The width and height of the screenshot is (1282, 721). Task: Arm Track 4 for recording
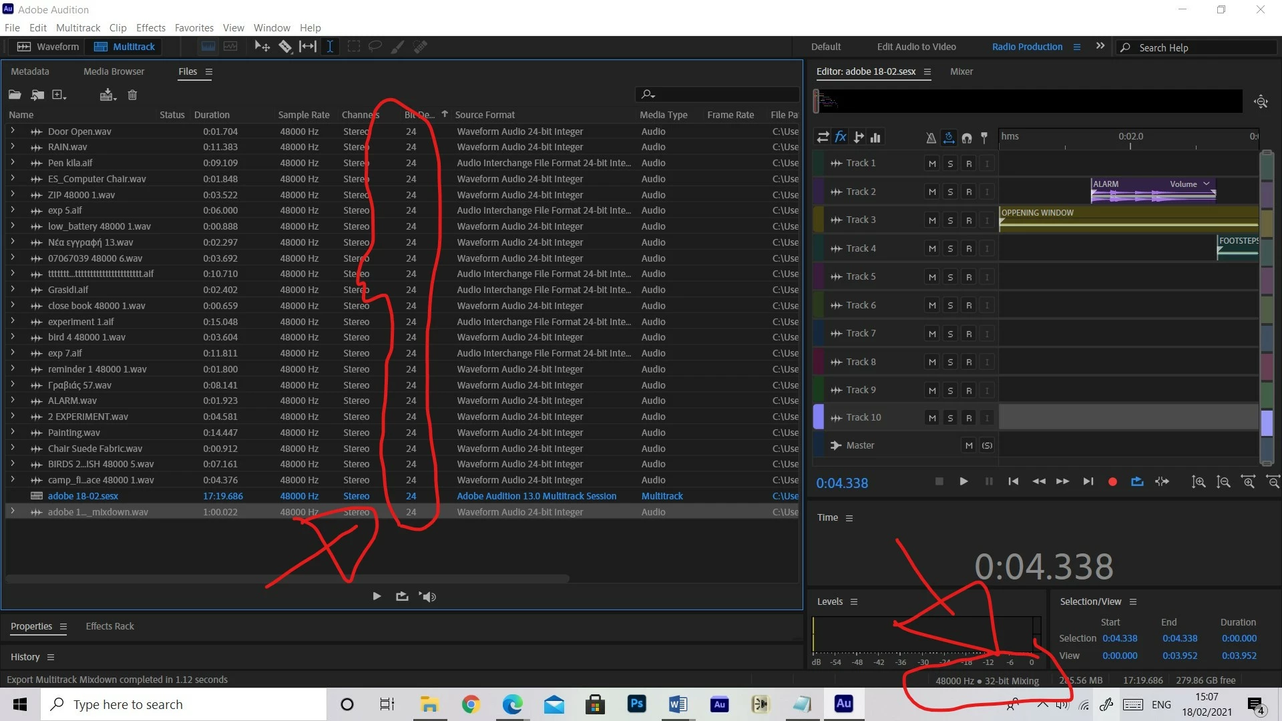pyautogui.click(x=969, y=248)
